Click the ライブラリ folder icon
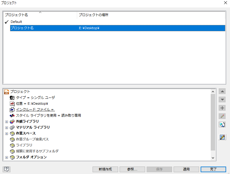Screen dimensions: 230x174 (x=12, y=145)
